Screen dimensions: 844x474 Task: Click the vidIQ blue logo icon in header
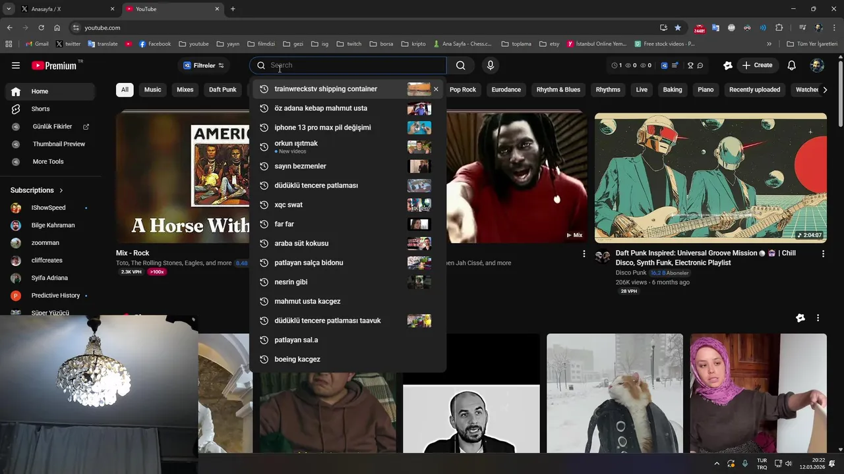[664, 65]
